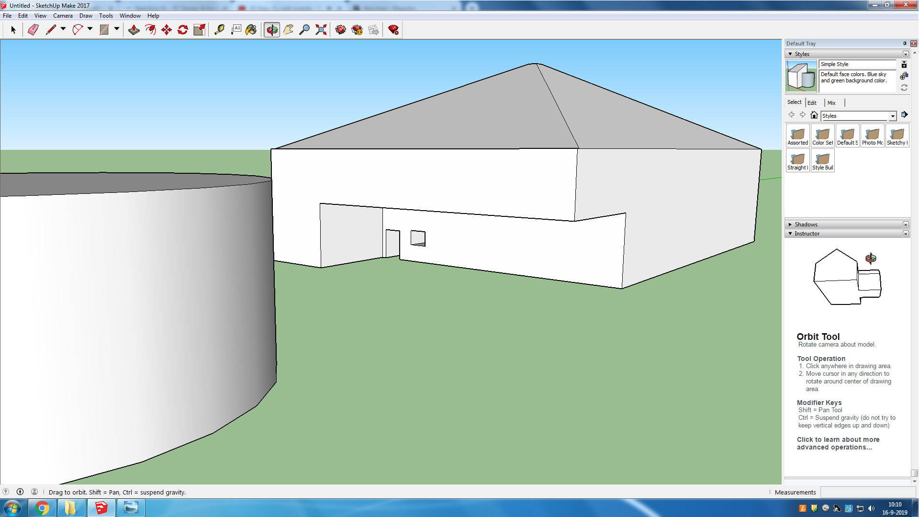This screenshot has width=919, height=517.
Task: Click the Zoom Extents tool
Action: pos(321,30)
